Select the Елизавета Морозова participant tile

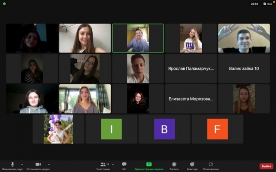(191, 99)
